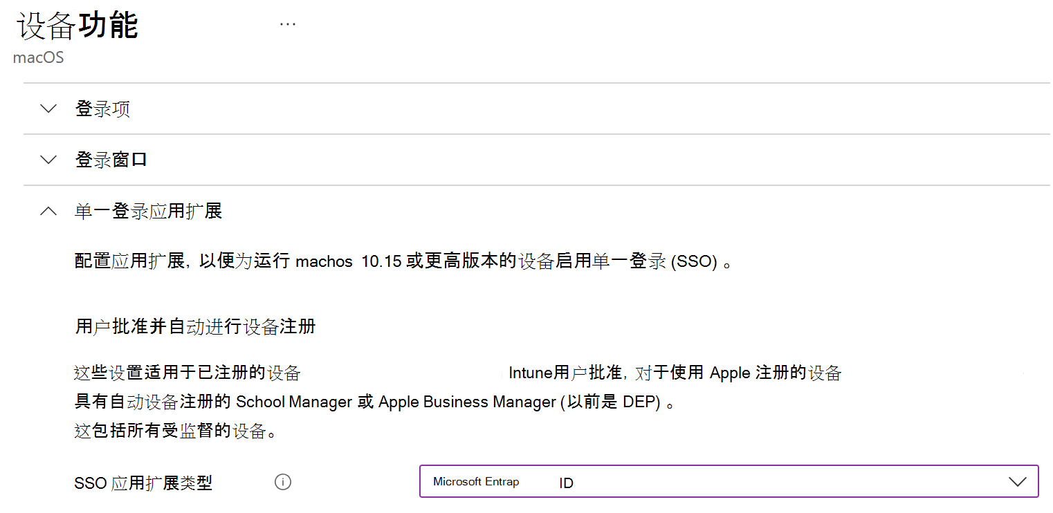Click the dropdown arrow in SSO type box
The width and height of the screenshot is (1053, 513).
pyautogui.click(x=1018, y=482)
